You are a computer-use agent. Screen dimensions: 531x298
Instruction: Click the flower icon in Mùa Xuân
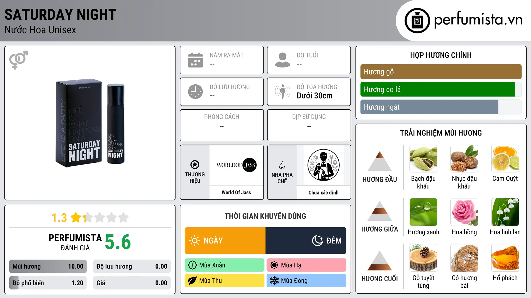click(192, 265)
